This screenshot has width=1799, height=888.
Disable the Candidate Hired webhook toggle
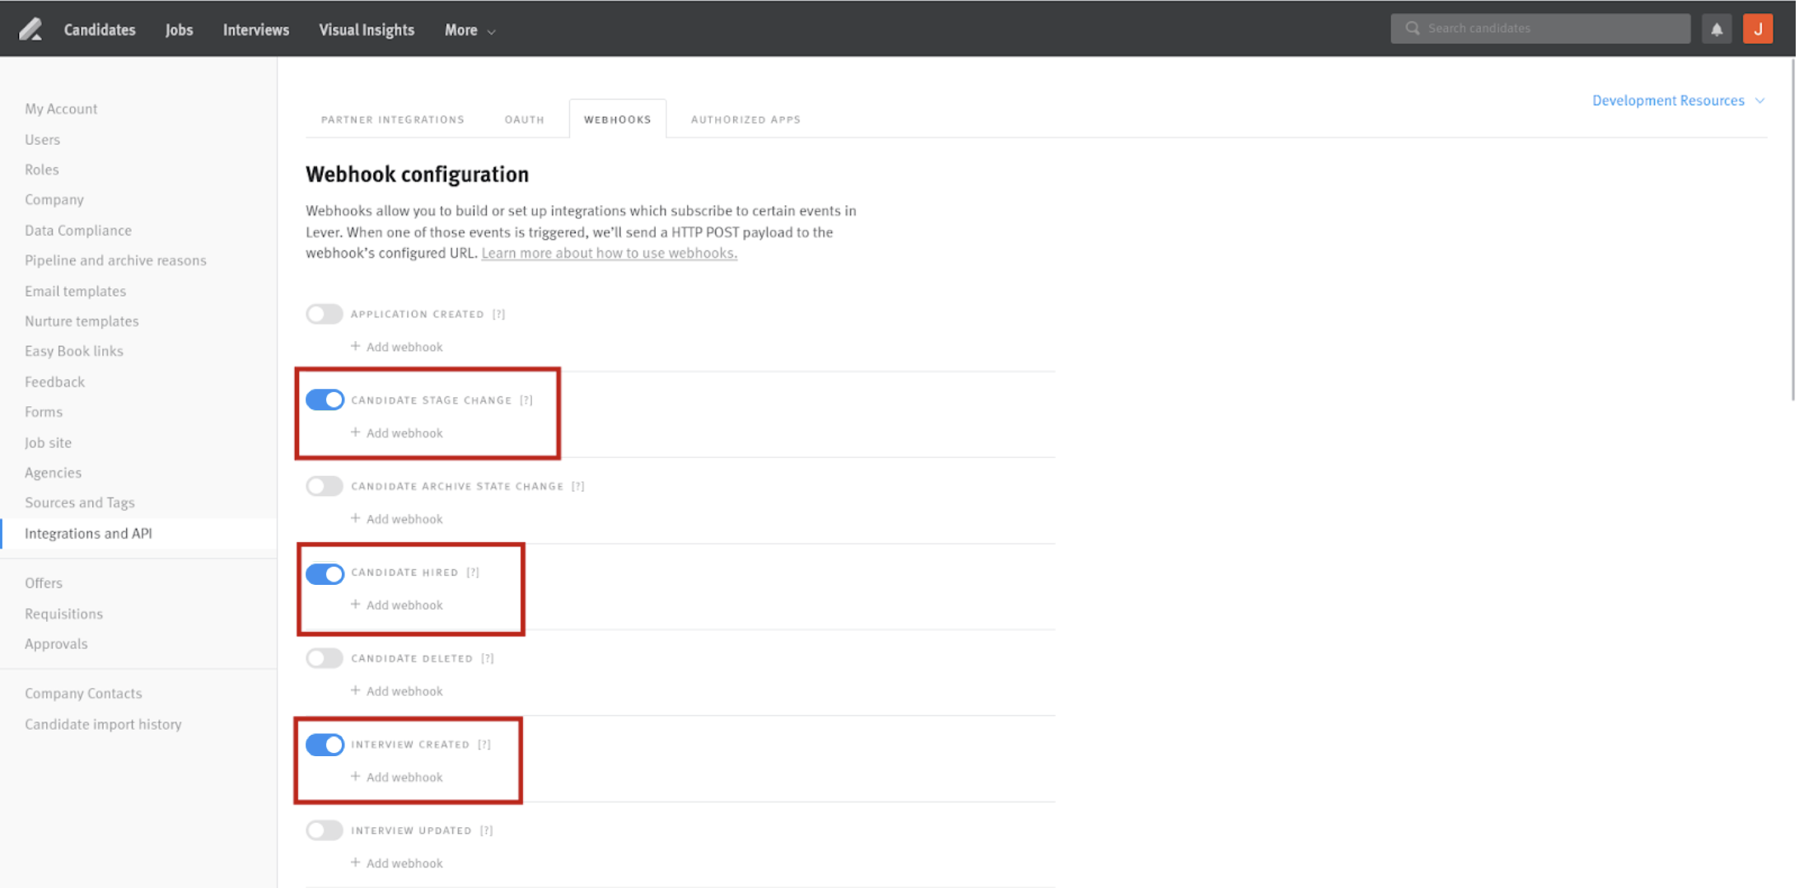pyautogui.click(x=325, y=573)
